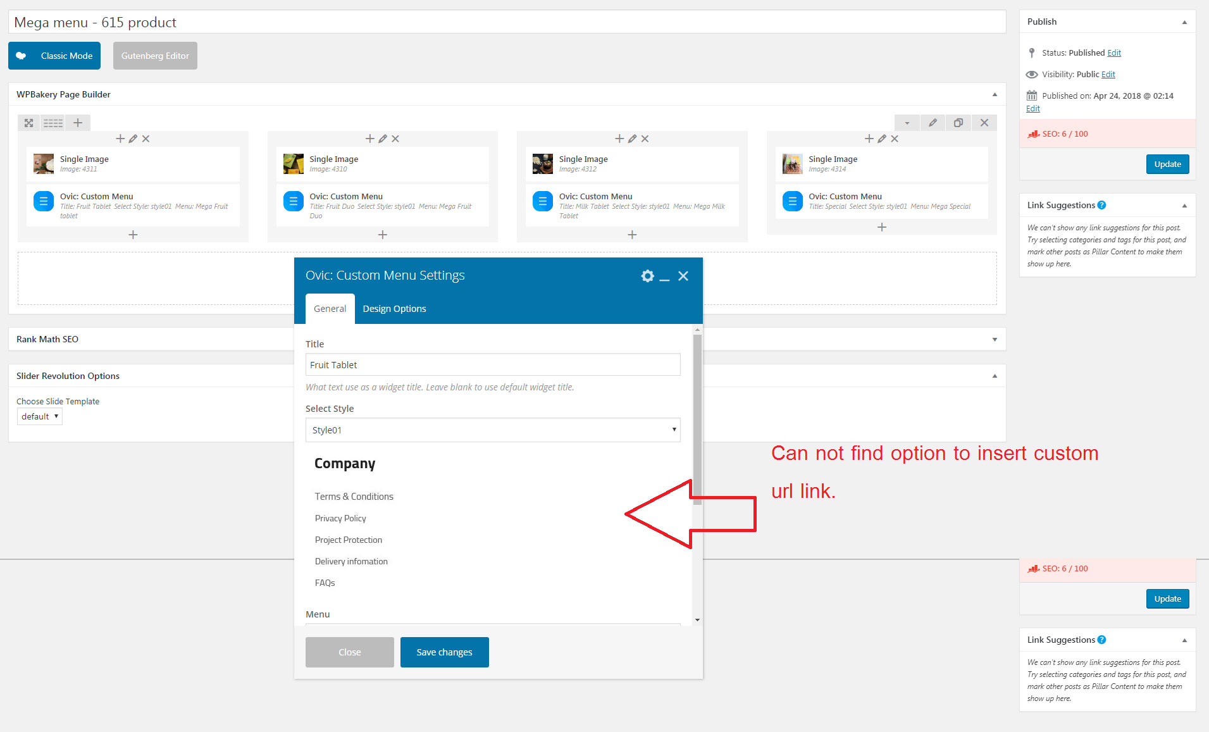Edit the Special column settings
This screenshot has width=1209, height=732.
[882, 139]
